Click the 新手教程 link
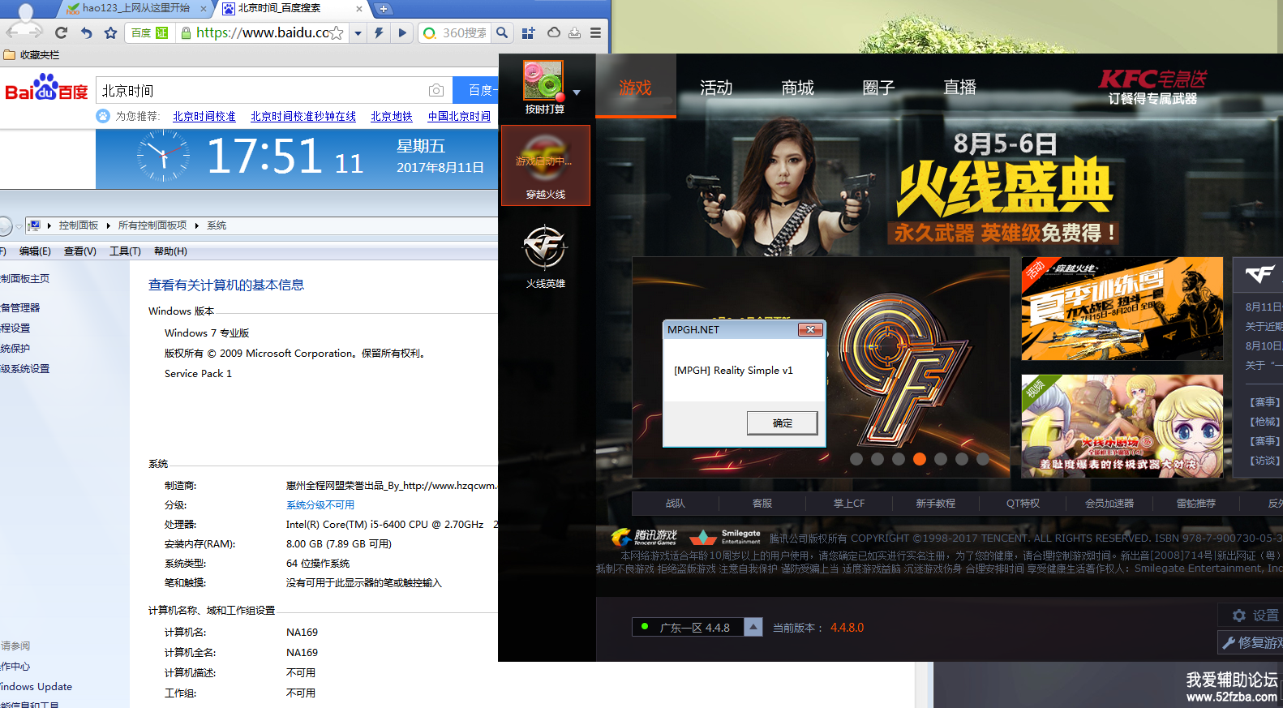 [x=936, y=504]
